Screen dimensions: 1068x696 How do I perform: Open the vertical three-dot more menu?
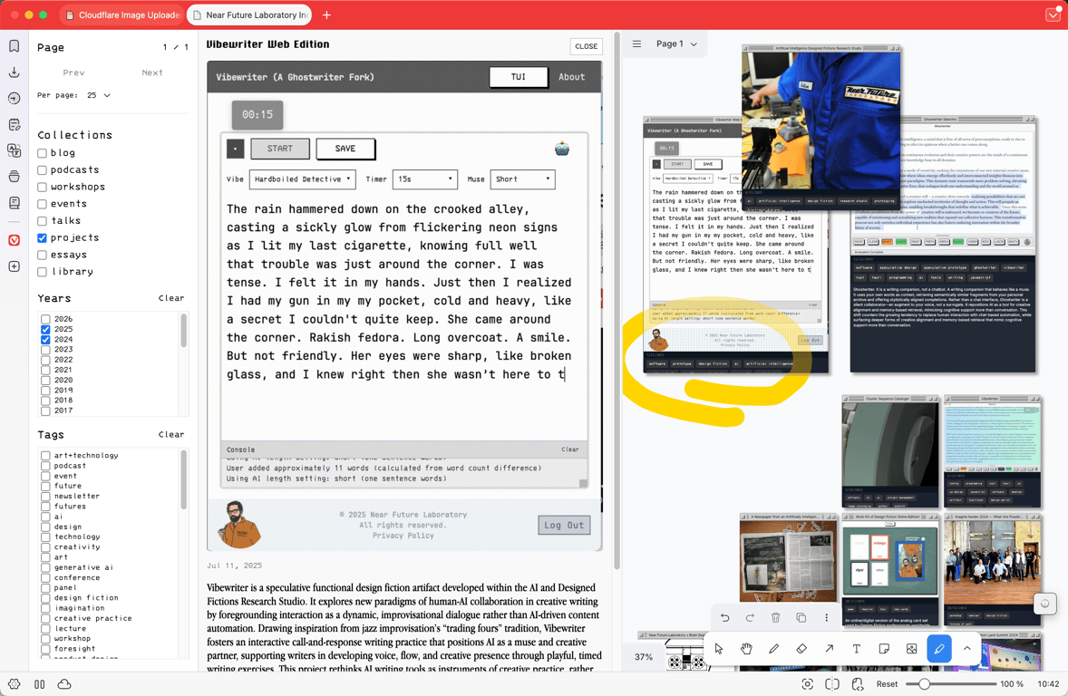[826, 618]
